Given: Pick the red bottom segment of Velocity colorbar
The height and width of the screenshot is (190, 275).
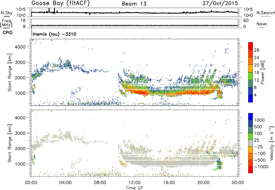Looking at the screenshot, I should pyautogui.click(x=251, y=170).
